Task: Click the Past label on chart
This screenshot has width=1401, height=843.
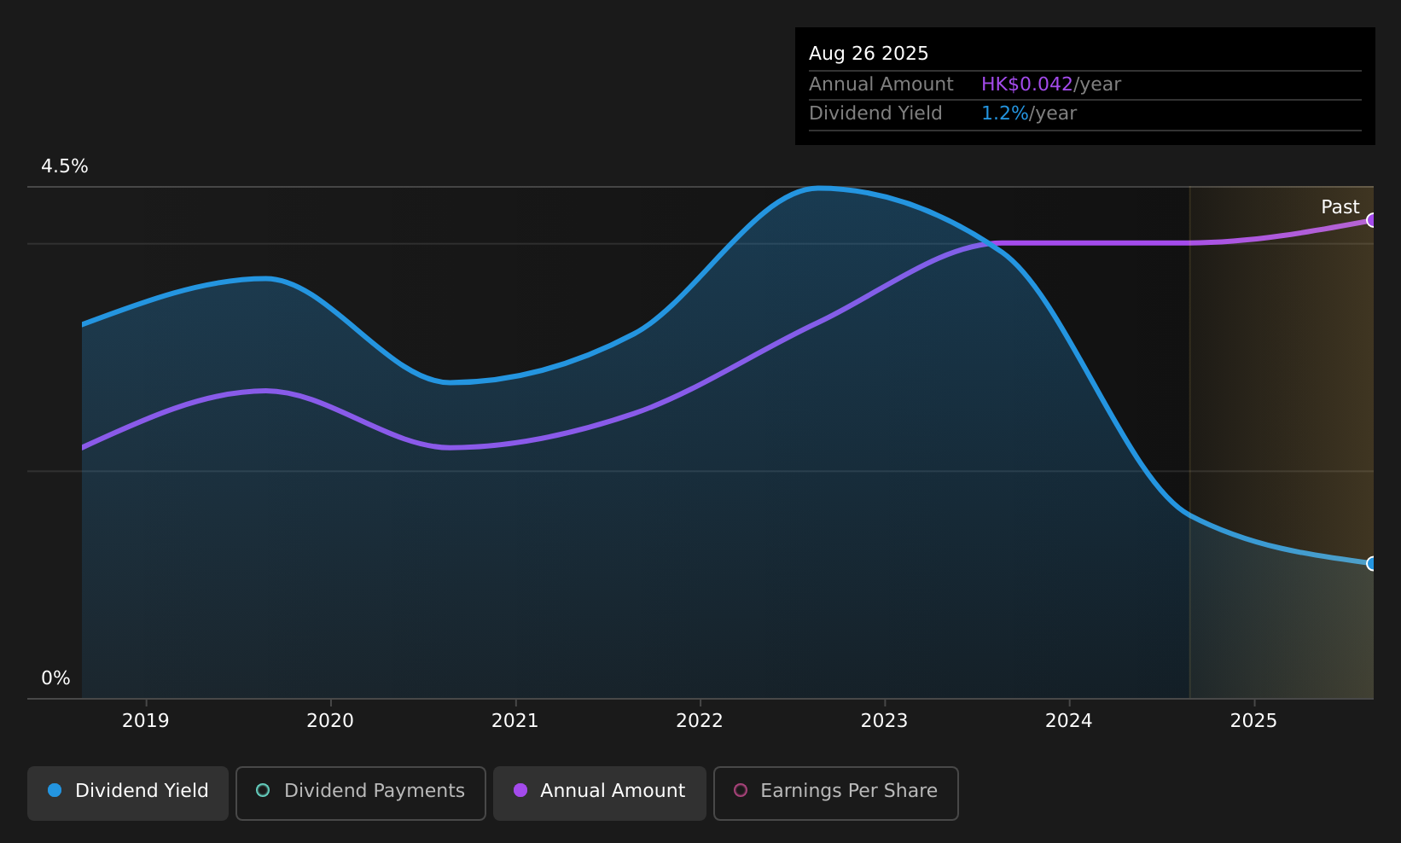Action: point(1340,207)
